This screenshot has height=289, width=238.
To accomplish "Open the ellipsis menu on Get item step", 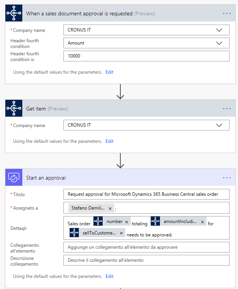I will tap(227, 109).
